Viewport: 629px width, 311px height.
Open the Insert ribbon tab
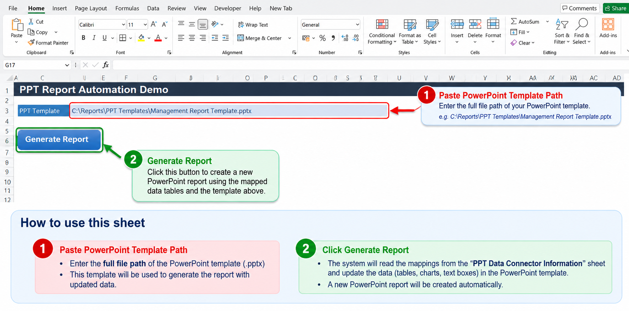click(59, 8)
